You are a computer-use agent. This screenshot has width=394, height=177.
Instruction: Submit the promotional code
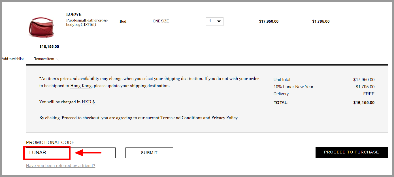pos(149,153)
